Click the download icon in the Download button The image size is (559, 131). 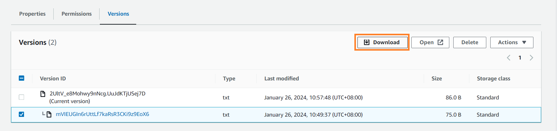pyautogui.click(x=367, y=42)
